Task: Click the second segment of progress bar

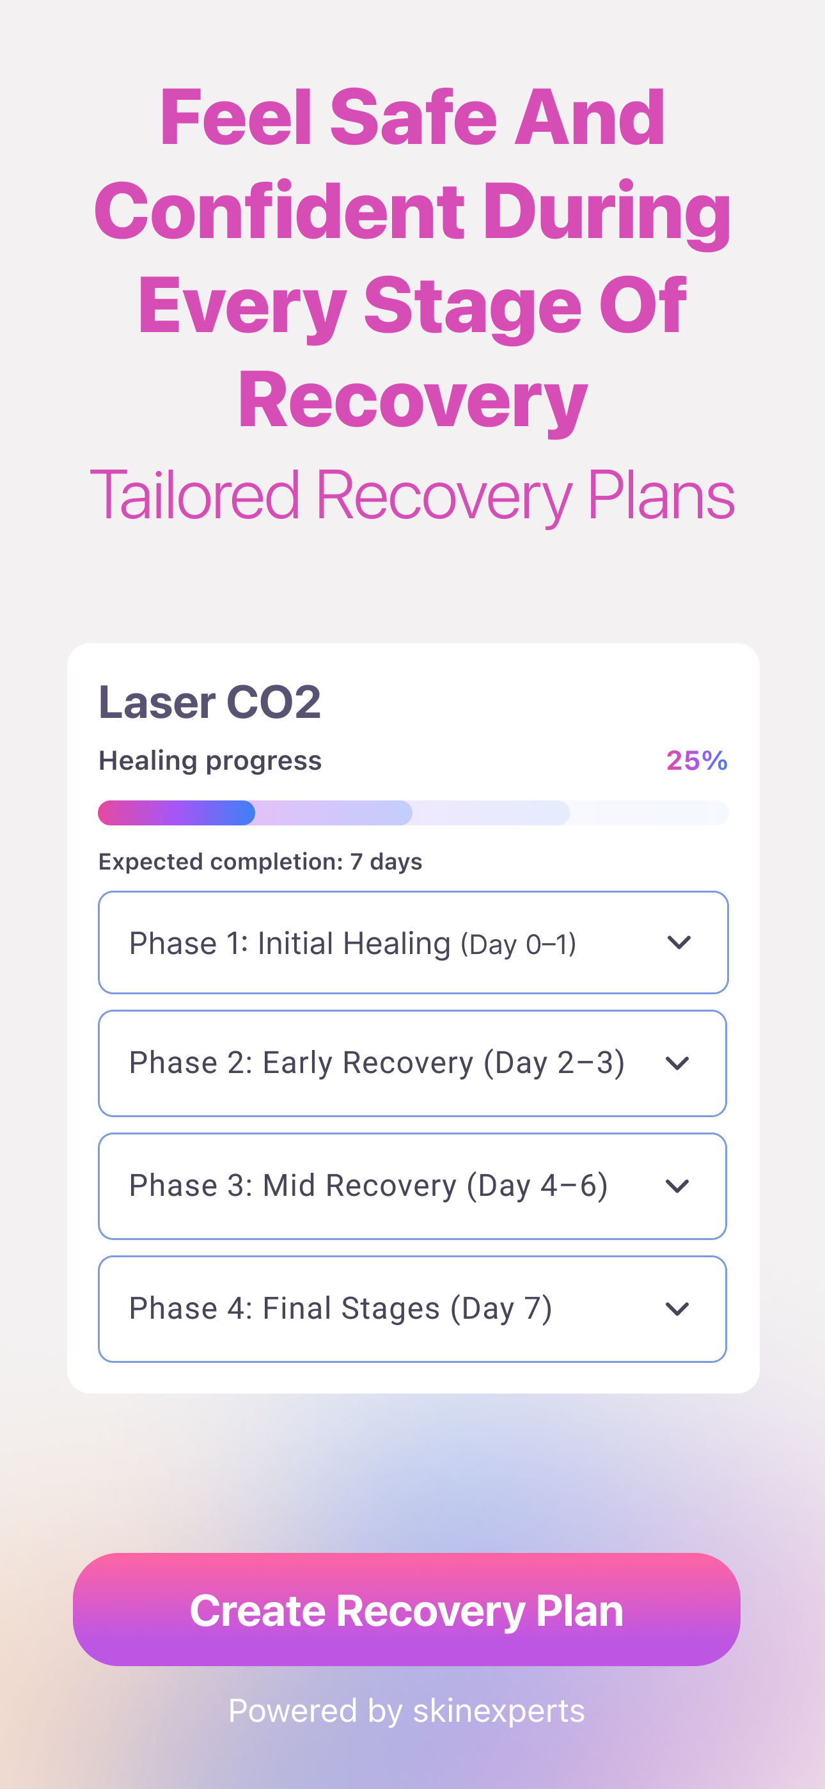Action: tap(334, 813)
